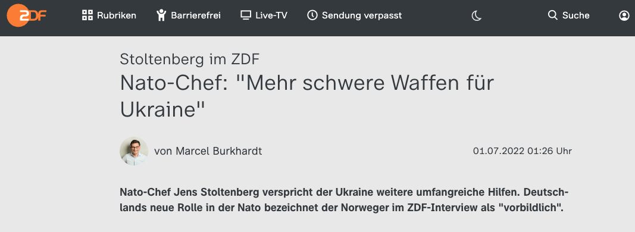Click the Rubriken grid icon
635x232 pixels.
(87, 15)
